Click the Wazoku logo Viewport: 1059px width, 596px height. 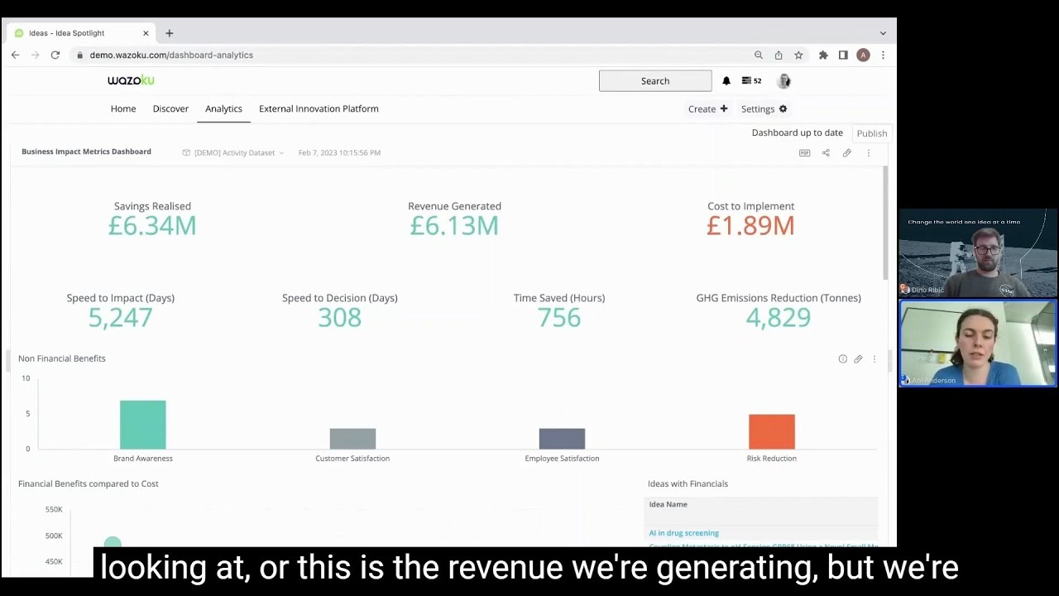[131, 80]
